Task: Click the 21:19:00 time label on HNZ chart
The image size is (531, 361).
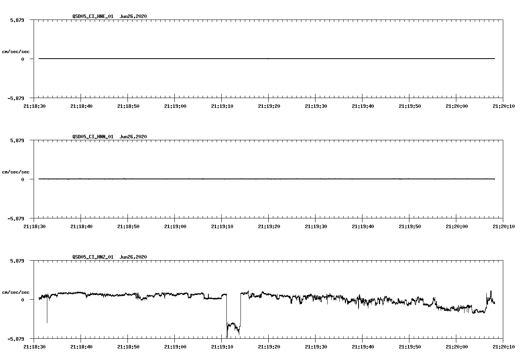Action: [x=175, y=347]
